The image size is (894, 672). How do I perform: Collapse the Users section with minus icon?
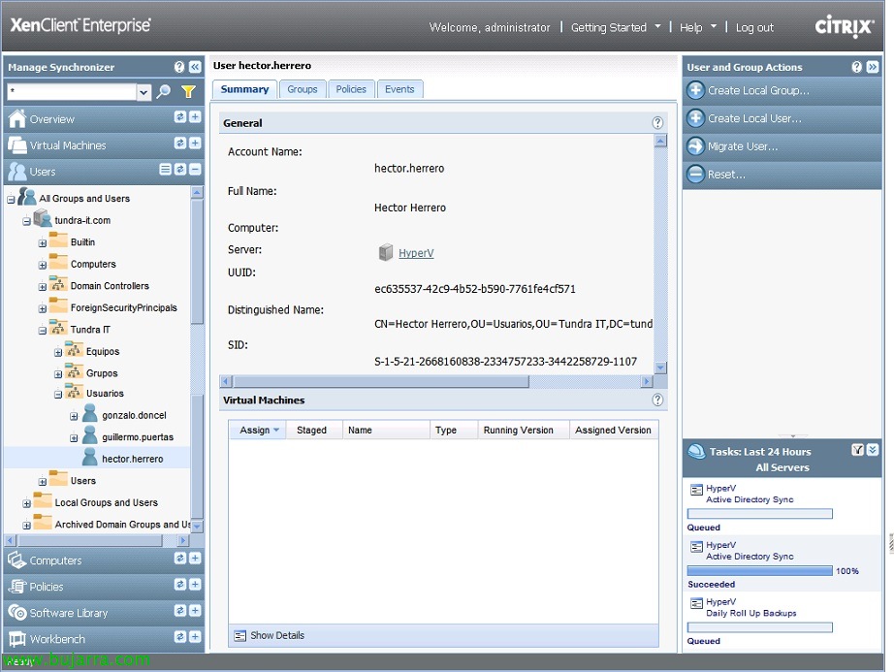point(195,170)
